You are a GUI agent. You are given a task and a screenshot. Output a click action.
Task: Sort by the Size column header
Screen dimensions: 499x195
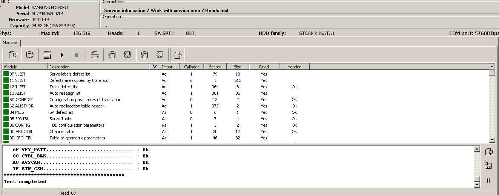click(x=238, y=67)
